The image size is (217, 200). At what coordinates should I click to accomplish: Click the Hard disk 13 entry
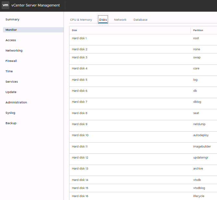80,169
